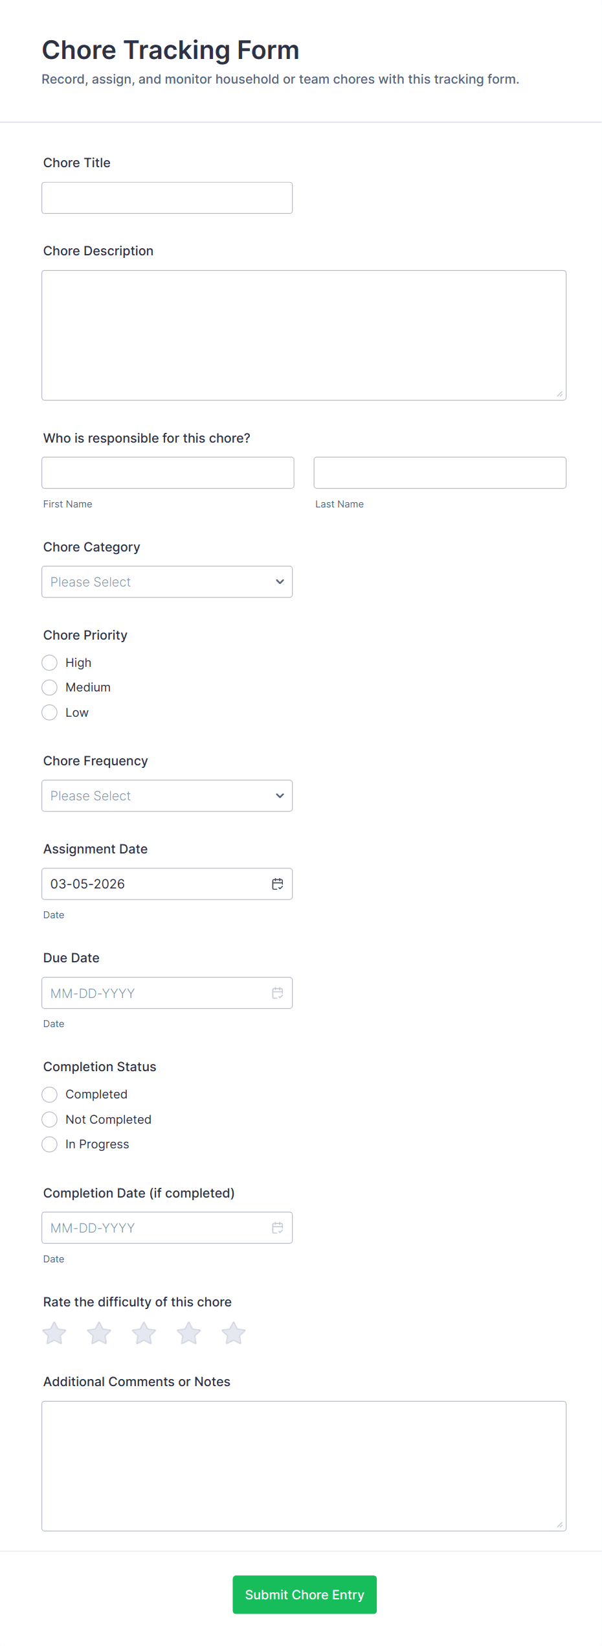Open the Assignment Date calendar picker
This screenshot has height=1646, width=602.
[x=278, y=883]
